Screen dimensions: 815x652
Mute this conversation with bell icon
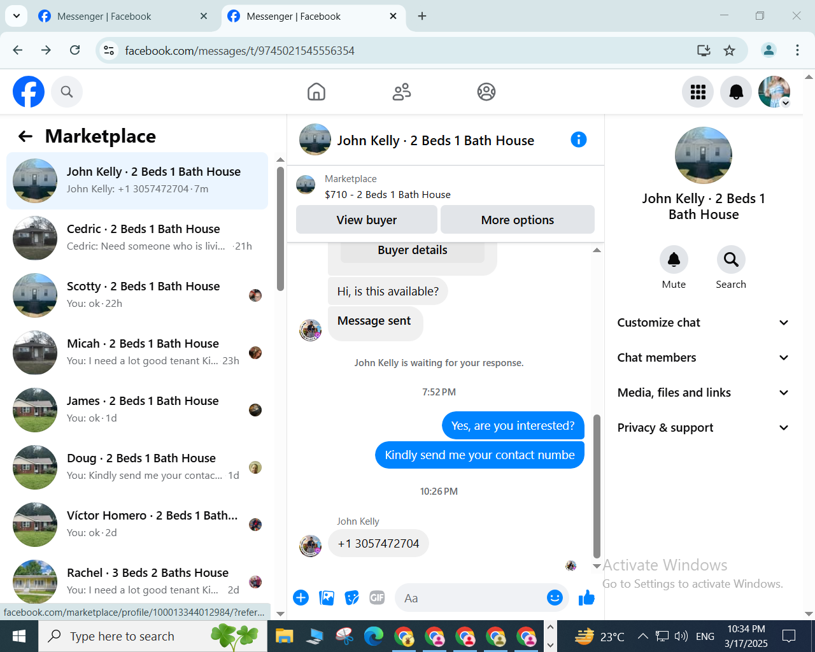point(674,260)
